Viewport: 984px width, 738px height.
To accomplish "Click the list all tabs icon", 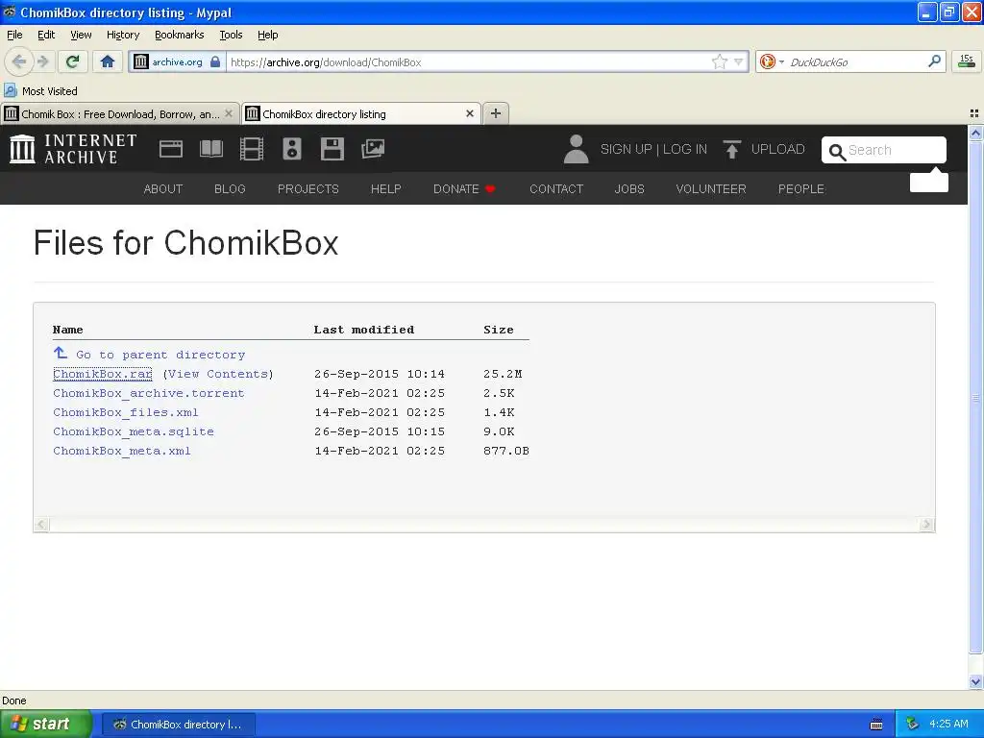I will click(974, 113).
